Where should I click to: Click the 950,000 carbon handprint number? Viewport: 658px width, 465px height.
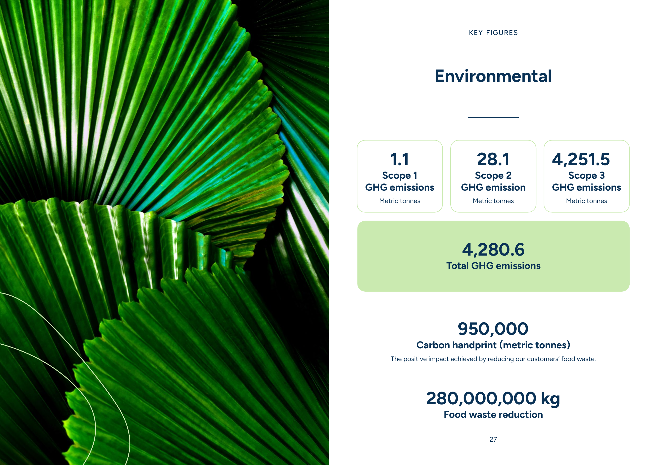point(493,329)
